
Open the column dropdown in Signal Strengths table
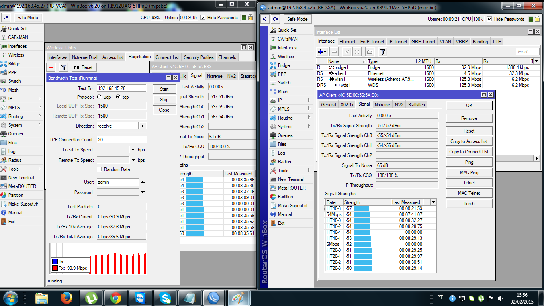pyautogui.click(x=433, y=202)
